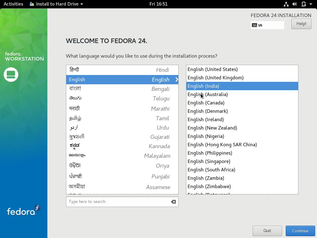Screen dimensions: 317x238
Task: Select Tamil language
Action: [x=122, y=118]
